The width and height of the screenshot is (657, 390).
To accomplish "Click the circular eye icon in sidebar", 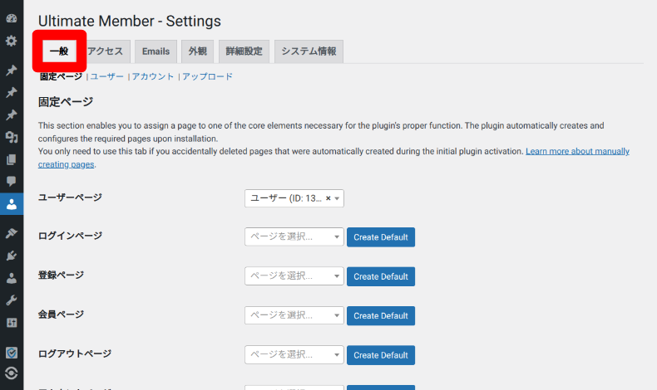I will tap(12, 373).
